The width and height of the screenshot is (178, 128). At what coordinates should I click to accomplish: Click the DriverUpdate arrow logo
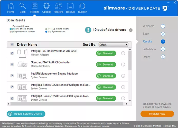[x=165, y=8]
